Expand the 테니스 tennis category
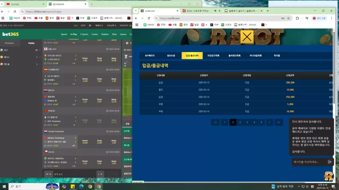The width and height of the screenshot is (339, 190). coord(20,57)
